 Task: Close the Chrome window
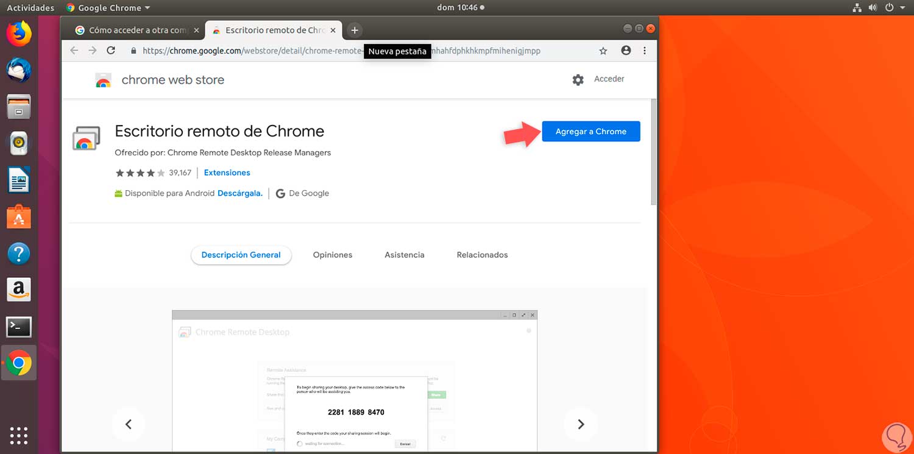click(651, 29)
